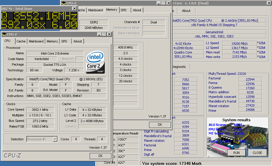This screenshot has width=272, height=166.
Task: Close the Core benchmark window
Action: point(269,3)
